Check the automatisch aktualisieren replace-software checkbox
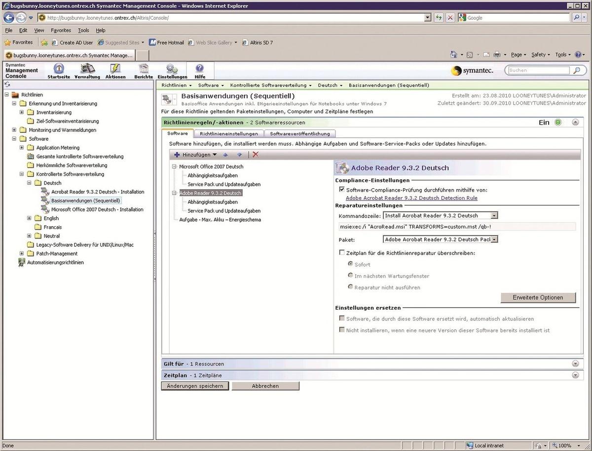592x451 pixels. pyautogui.click(x=342, y=319)
